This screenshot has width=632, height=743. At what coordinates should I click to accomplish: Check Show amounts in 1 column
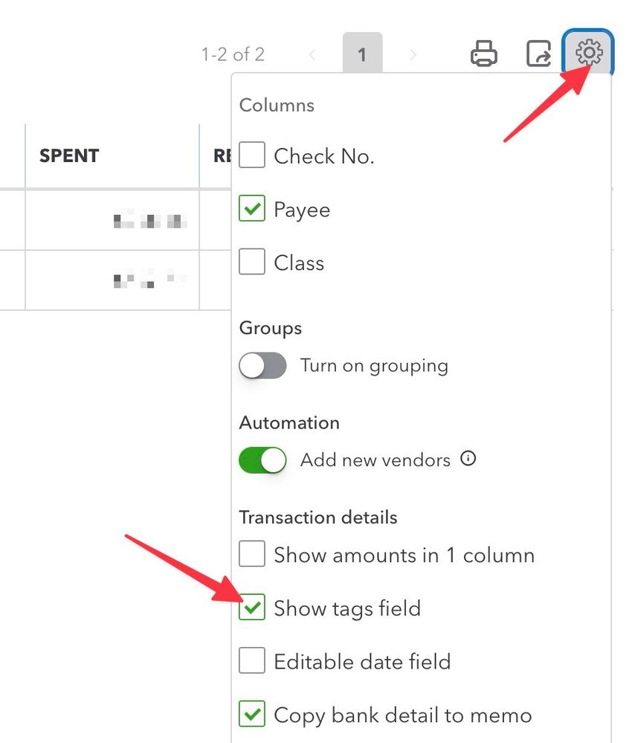(x=252, y=555)
